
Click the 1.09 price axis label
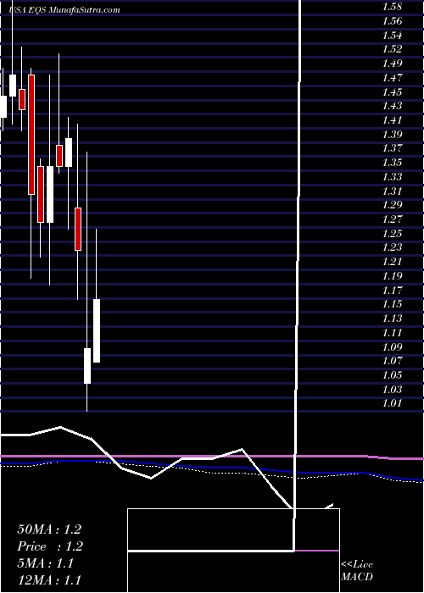392,346
